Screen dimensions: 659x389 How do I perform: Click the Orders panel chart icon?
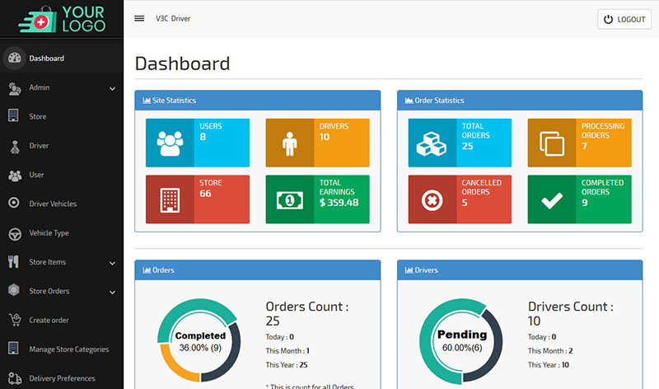pyautogui.click(x=147, y=270)
